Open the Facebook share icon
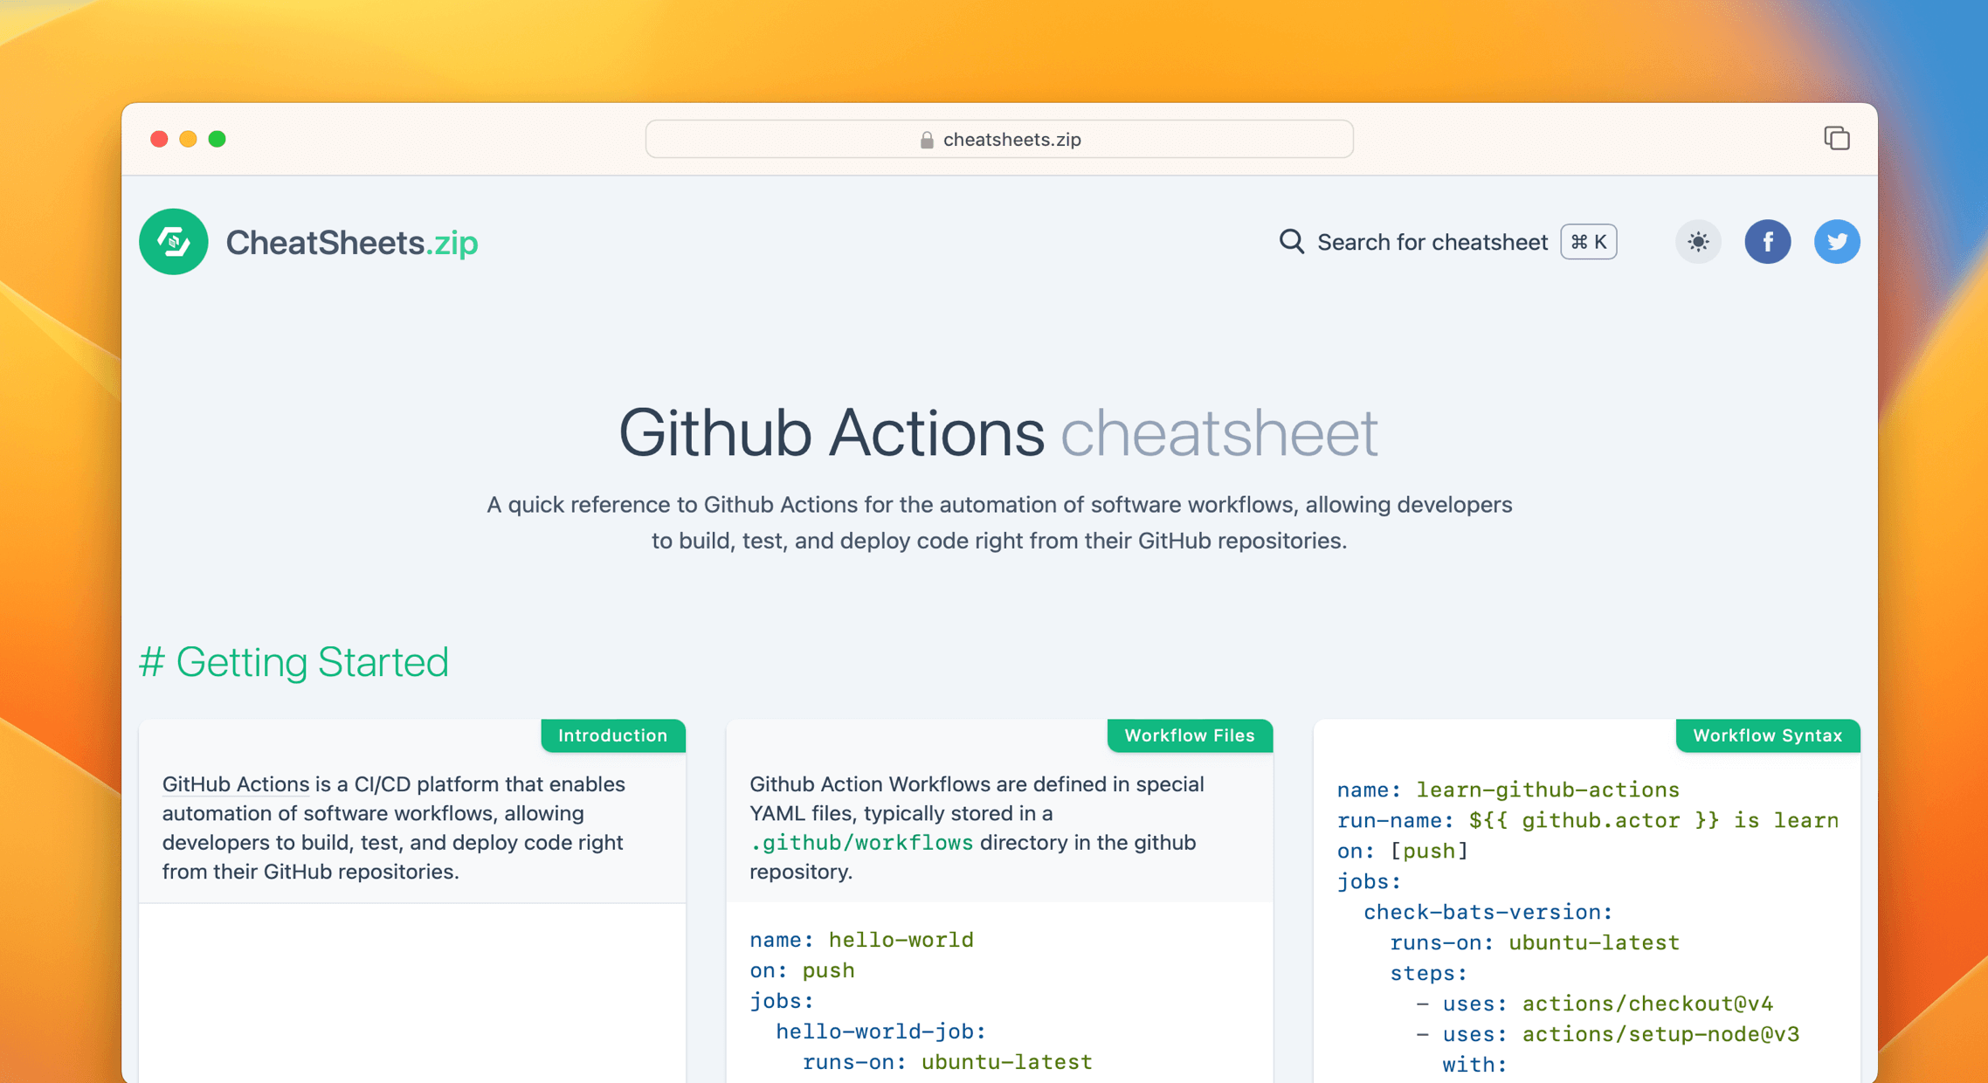1988x1083 pixels. coord(1767,242)
